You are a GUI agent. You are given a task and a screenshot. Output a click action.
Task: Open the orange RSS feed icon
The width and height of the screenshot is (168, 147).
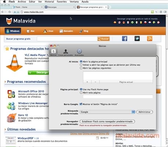(x=150, y=39)
